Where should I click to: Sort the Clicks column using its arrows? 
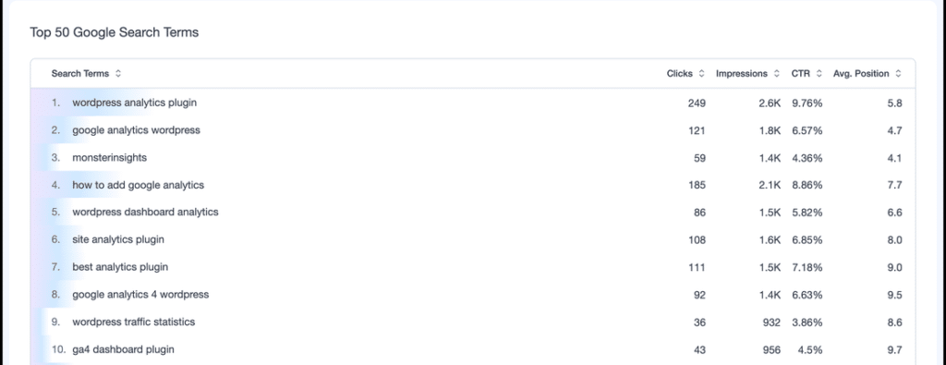coord(701,74)
